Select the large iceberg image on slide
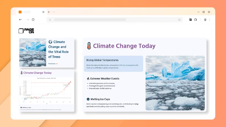 click(x=175, y=83)
